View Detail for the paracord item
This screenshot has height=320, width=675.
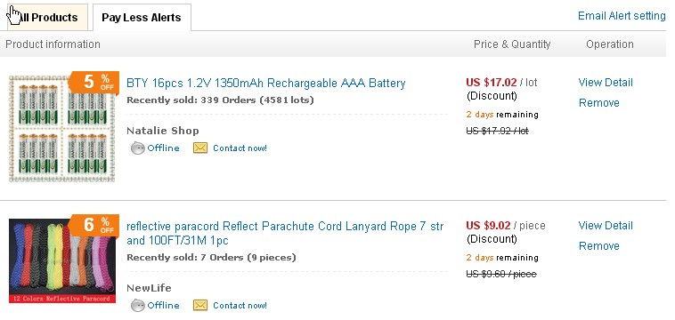click(x=606, y=226)
